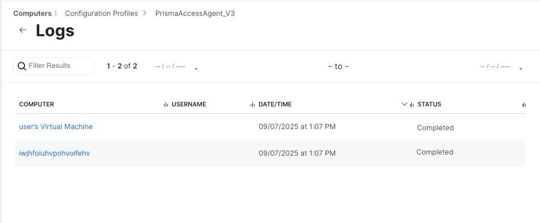Select Completed status in second row
This screenshot has width=540, height=223.
[x=434, y=152]
